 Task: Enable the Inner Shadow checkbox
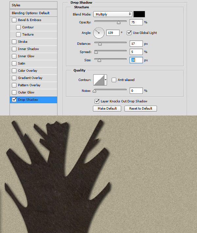tap(14, 49)
